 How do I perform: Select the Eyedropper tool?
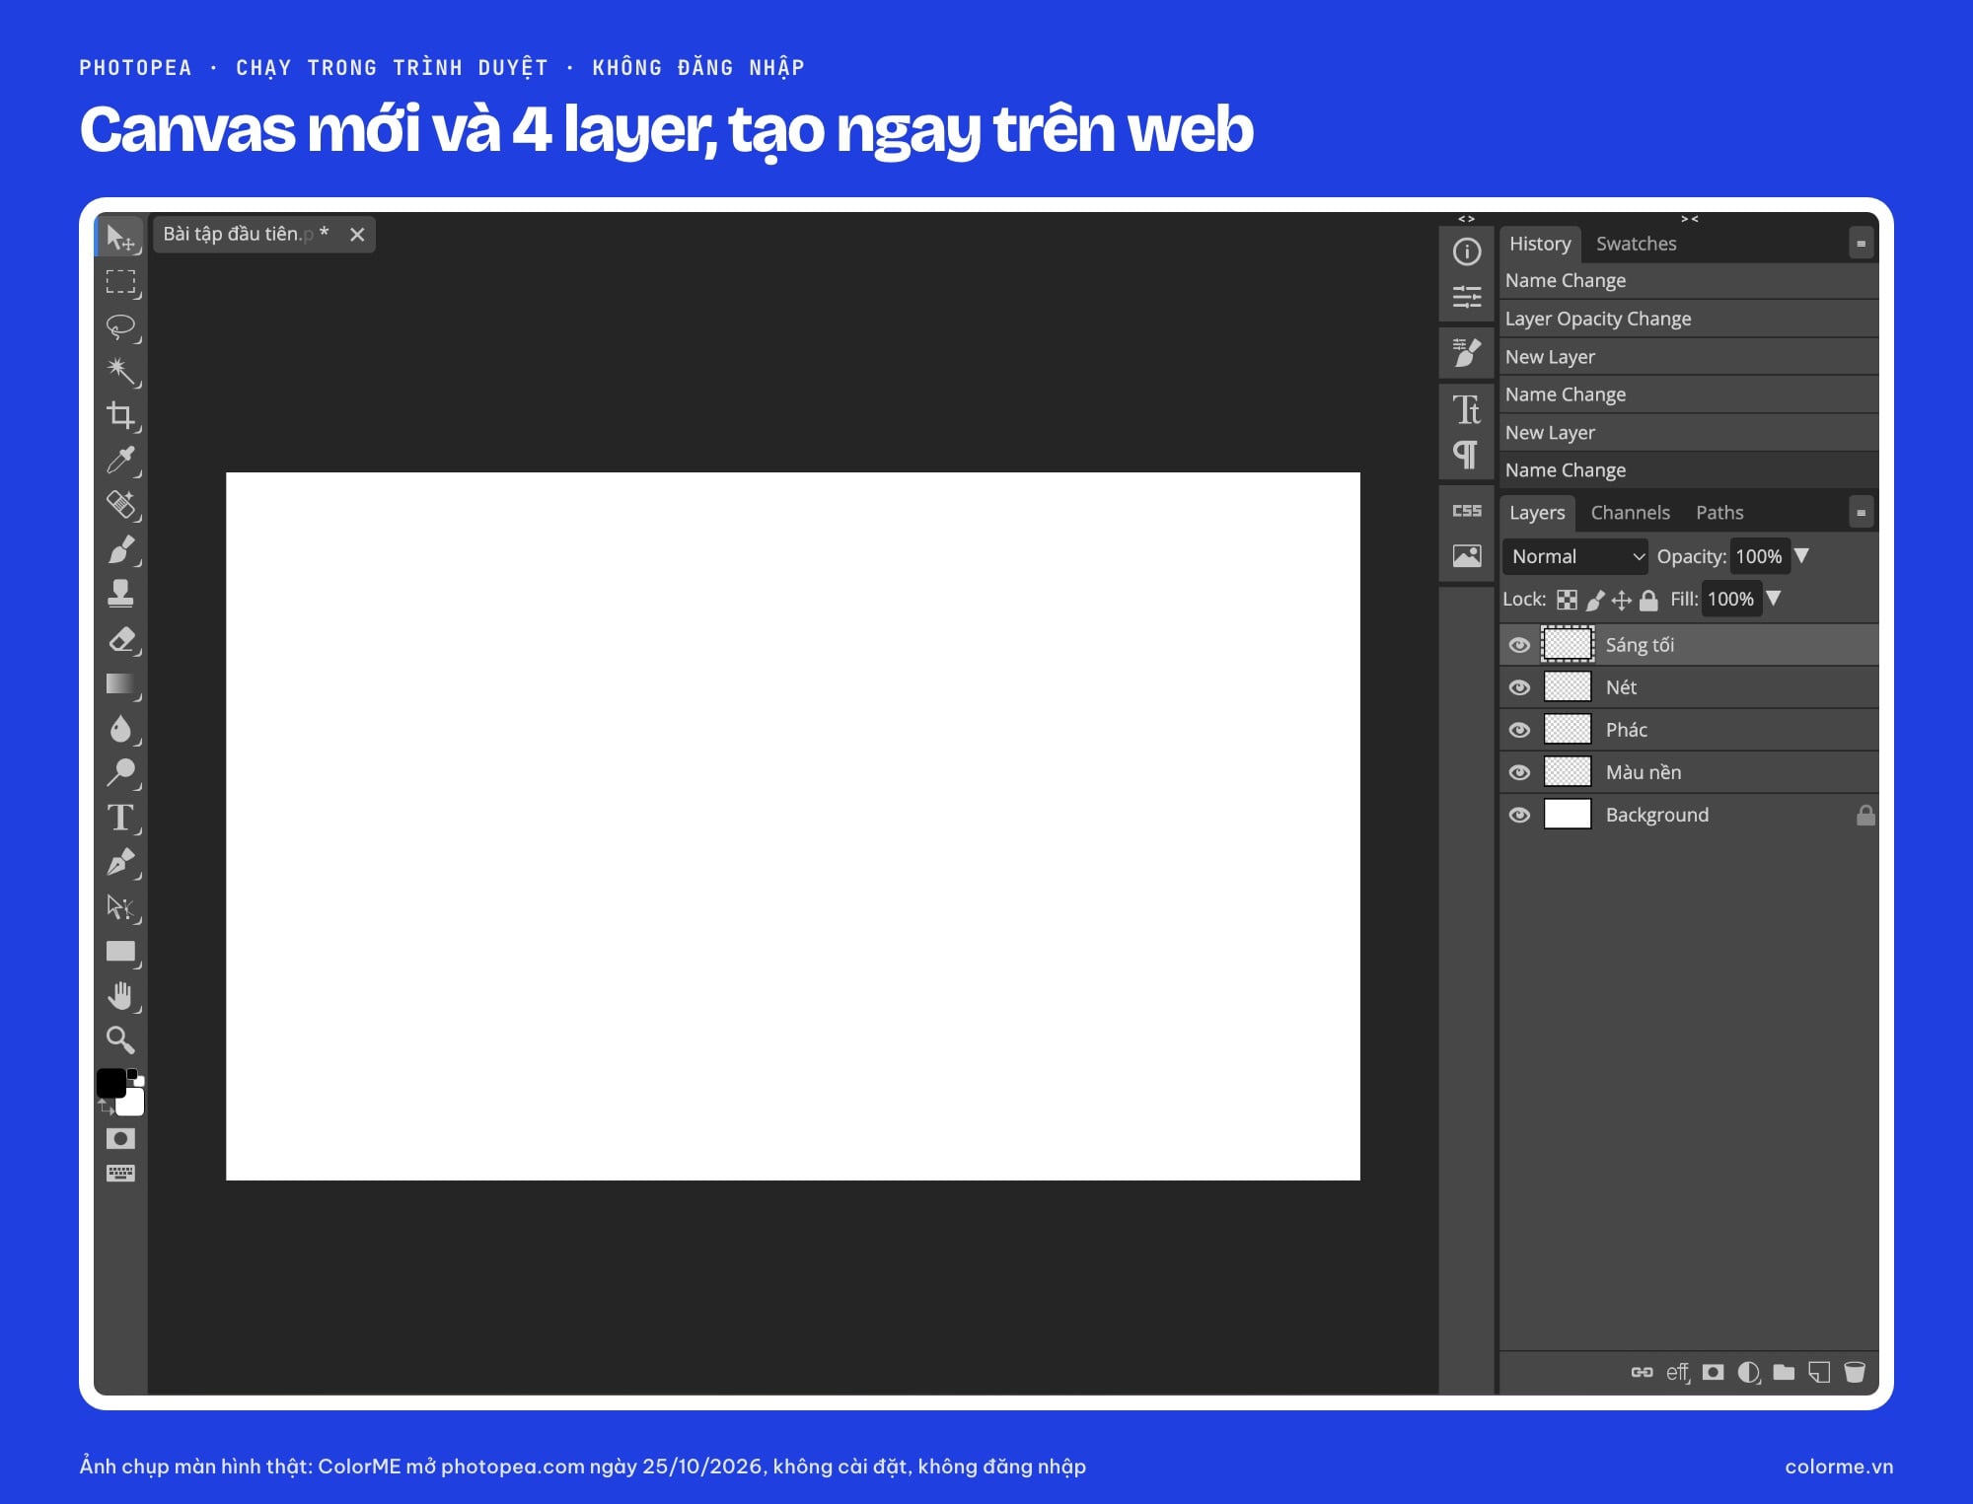(120, 460)
